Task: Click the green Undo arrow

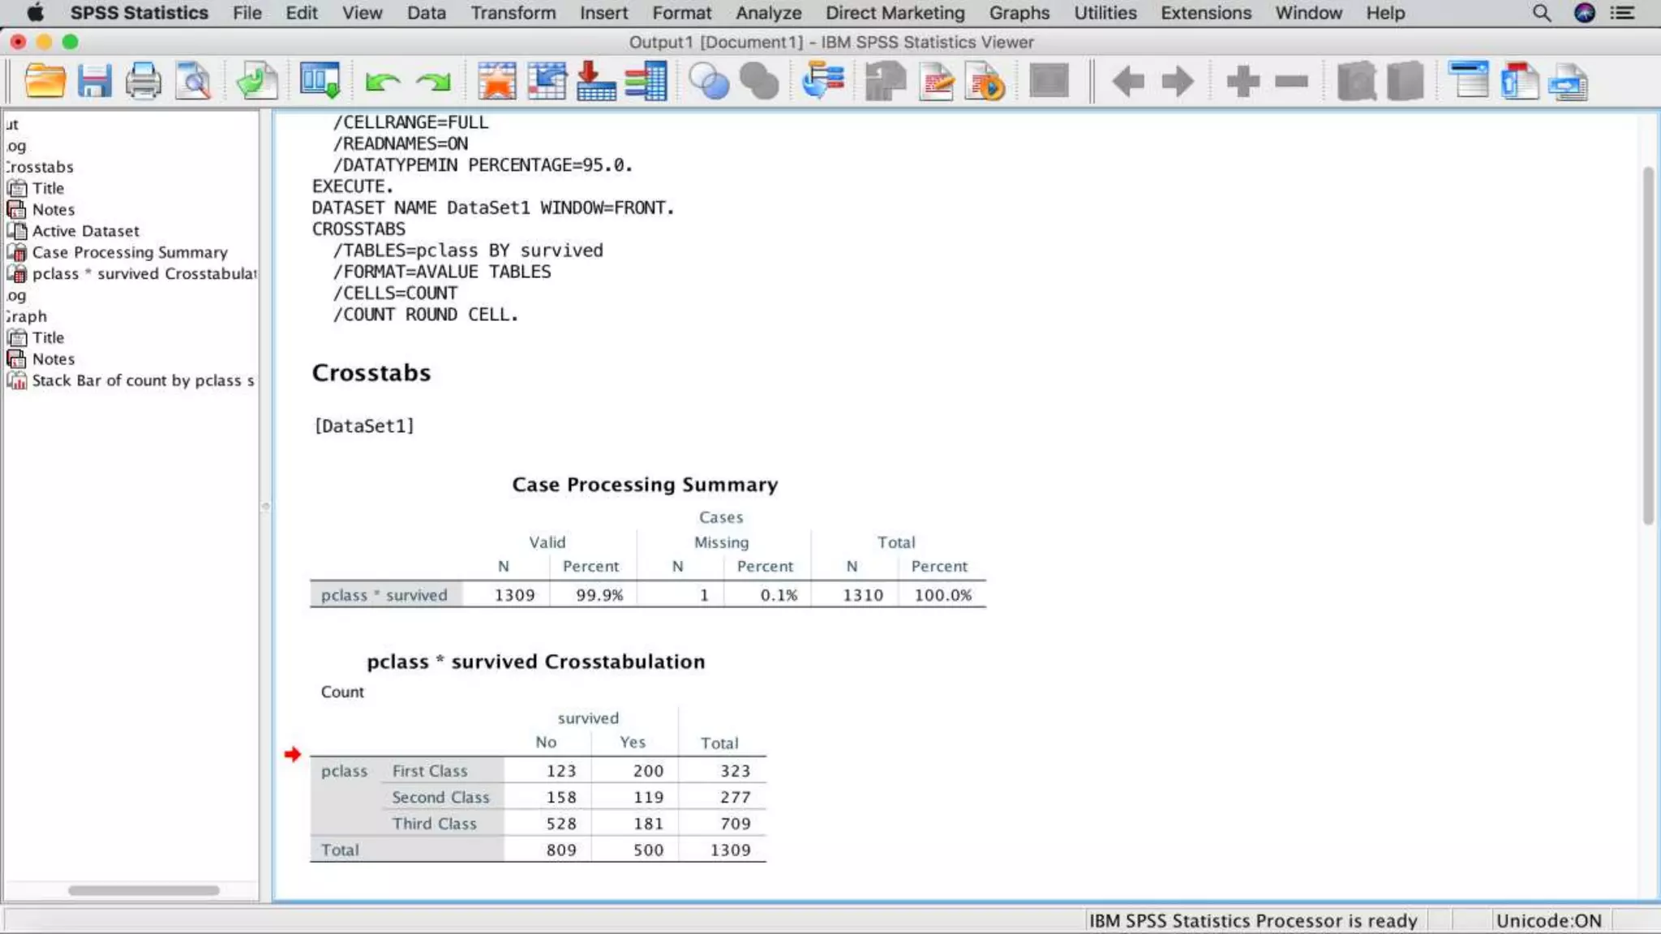Action: click(382, 81)
